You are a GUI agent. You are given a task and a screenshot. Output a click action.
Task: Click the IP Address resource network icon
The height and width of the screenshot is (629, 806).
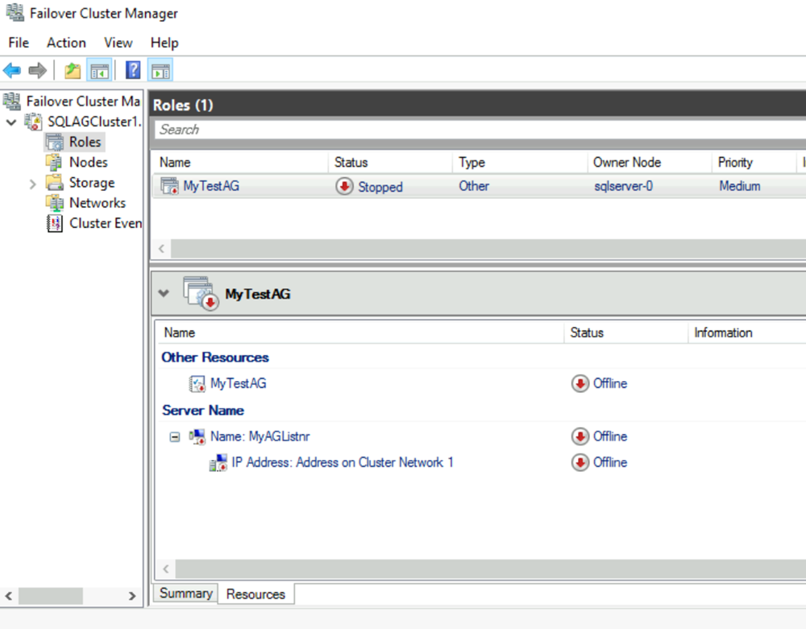pyautogui.click(x=218, y=462)
